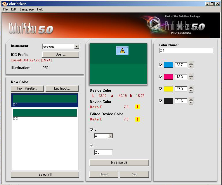Click the Color Name field containing C 1
222x185 pixels.
point(186,51)
